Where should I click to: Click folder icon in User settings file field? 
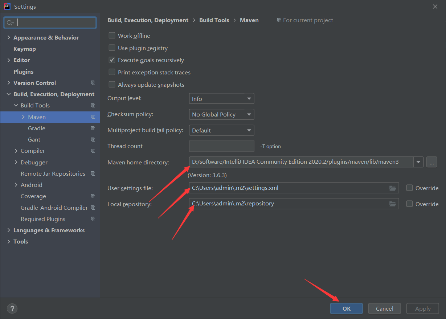pyautogui.click(x=392, y=188)
